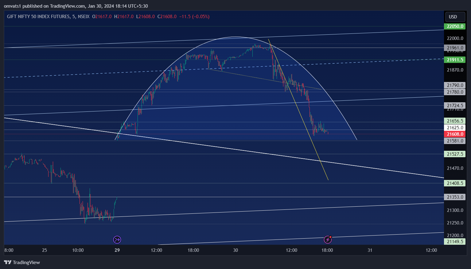Click the 21470.0 price scale value

click(x=455, y=168)
